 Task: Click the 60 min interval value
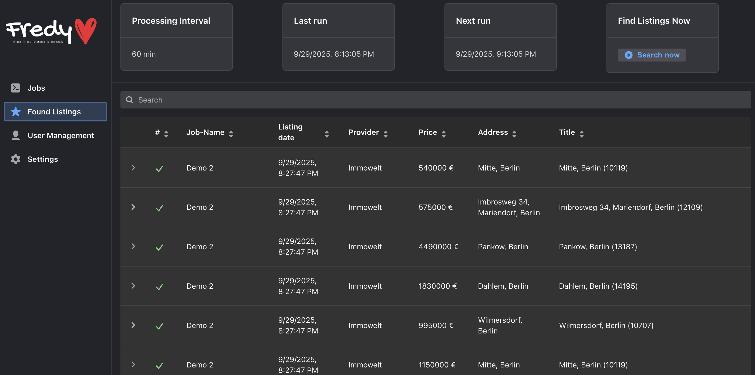pos(144,54)
